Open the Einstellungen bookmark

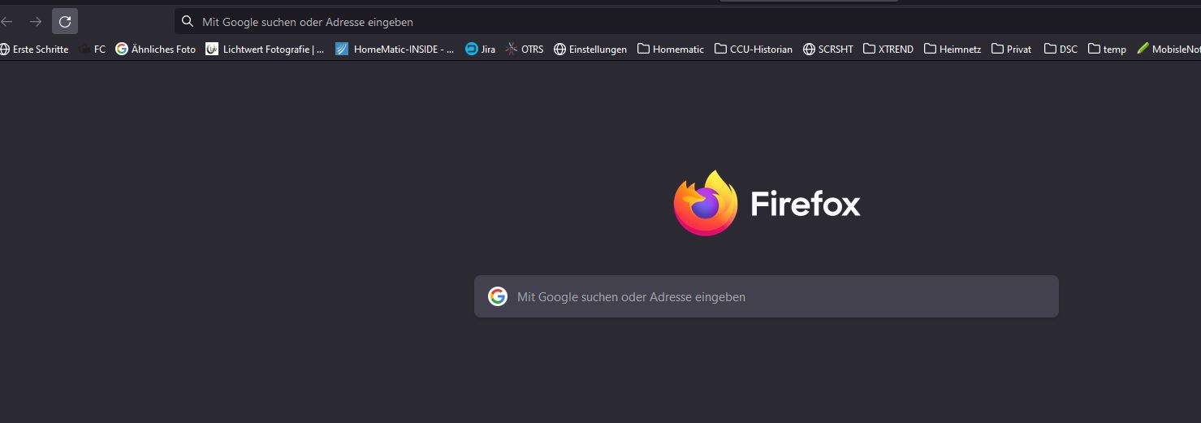pos(590,49)
